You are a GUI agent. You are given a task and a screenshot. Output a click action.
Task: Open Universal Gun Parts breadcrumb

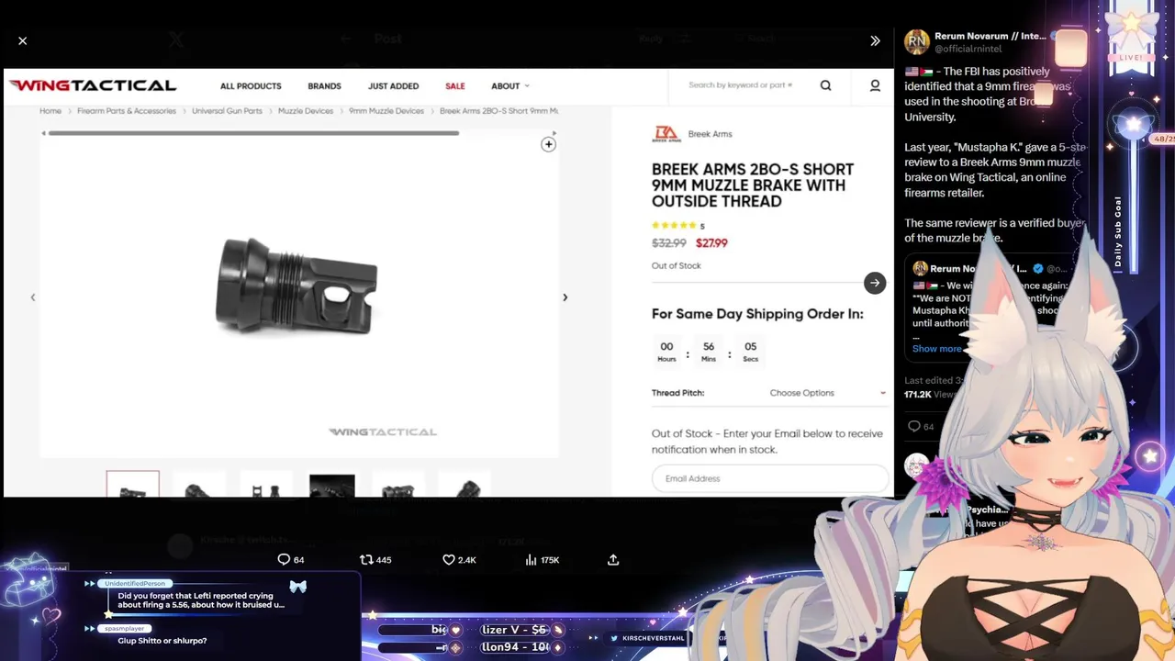click(227, 111)
